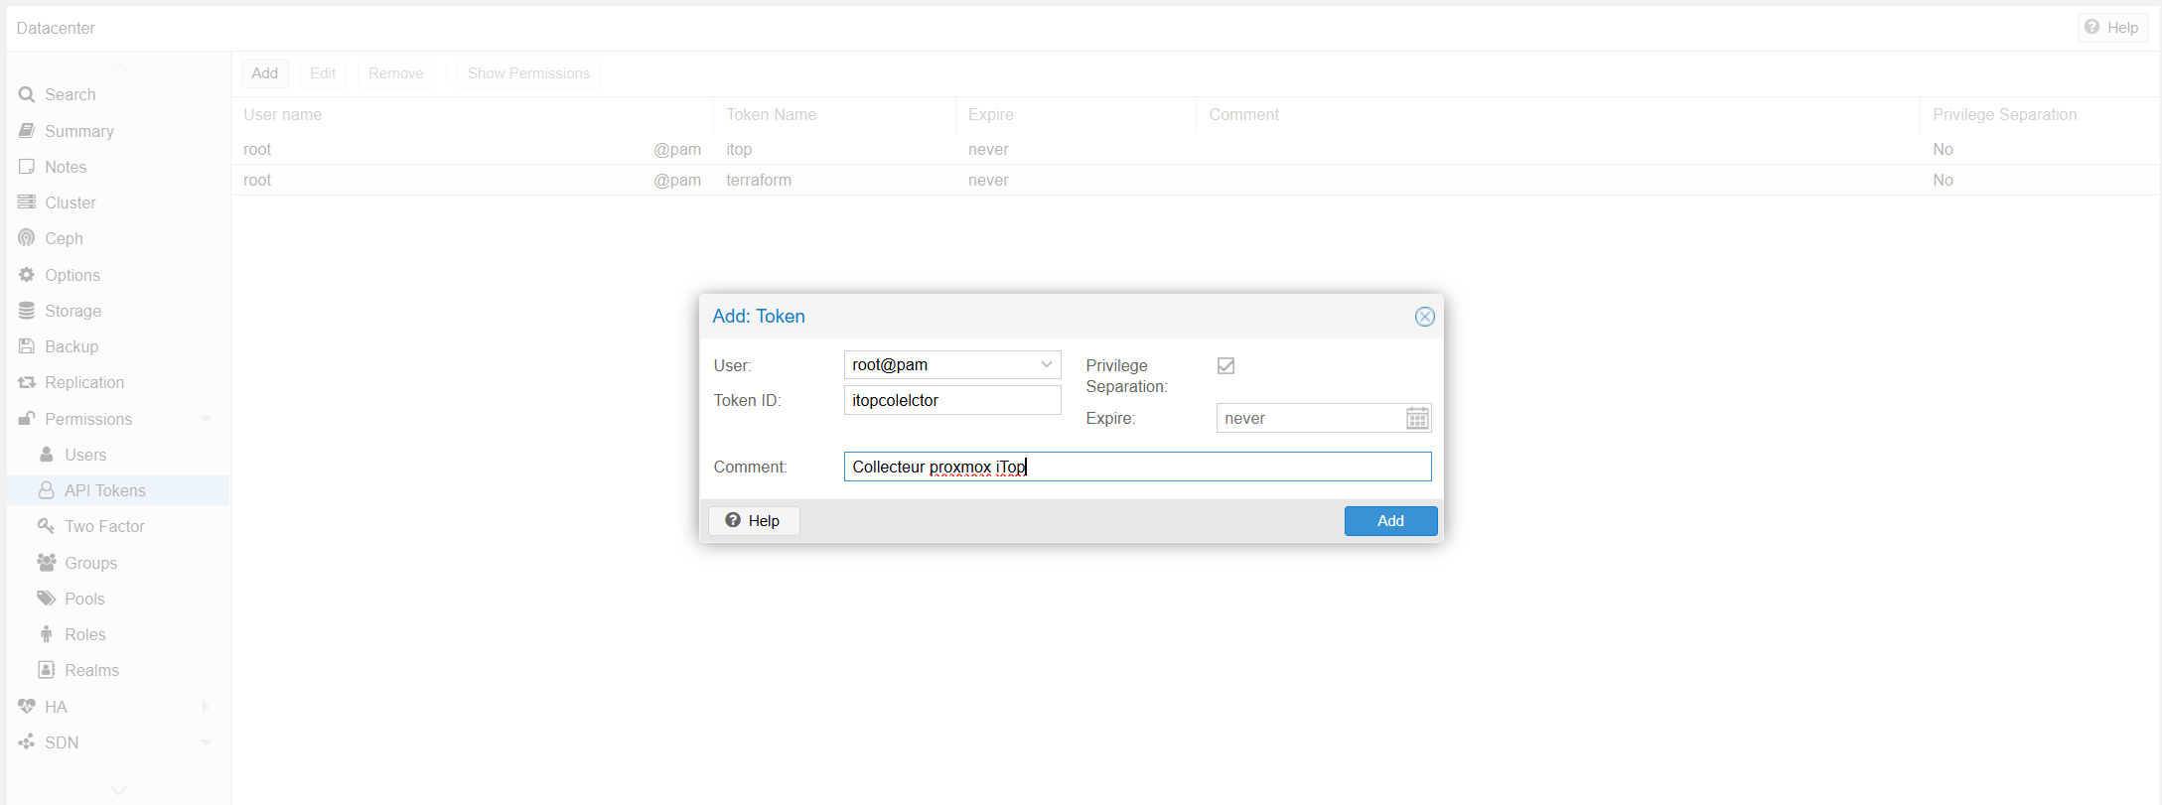Expand the HA menu section
2162x805 pixels.
pyautogui.click(x=206, y=707)
